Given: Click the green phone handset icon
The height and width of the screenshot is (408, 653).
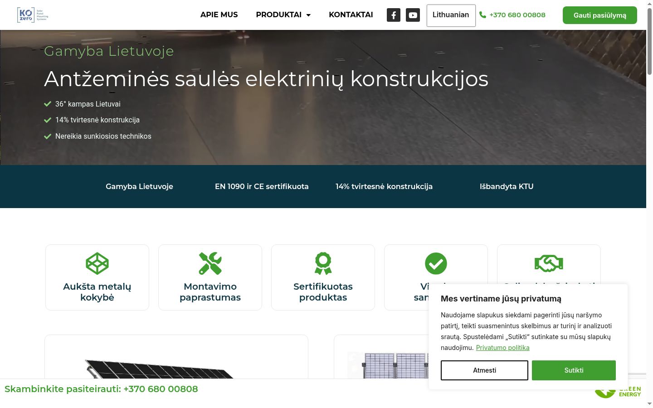Looking at the screenshot, I should [x=482, y=15].
